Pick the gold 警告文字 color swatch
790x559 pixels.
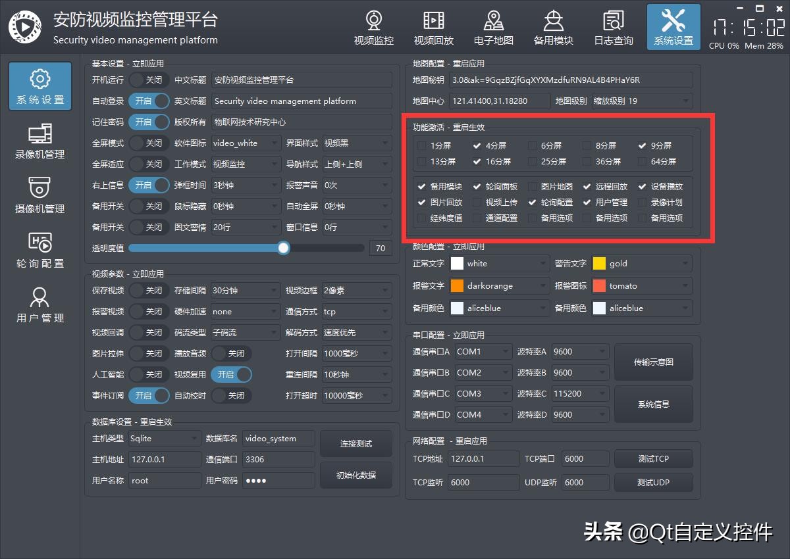click(x=599, y=263)
